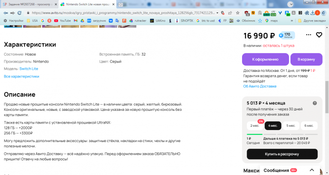
Task: Go back using the browser back arrow
Action: click(x=6, y=13)
